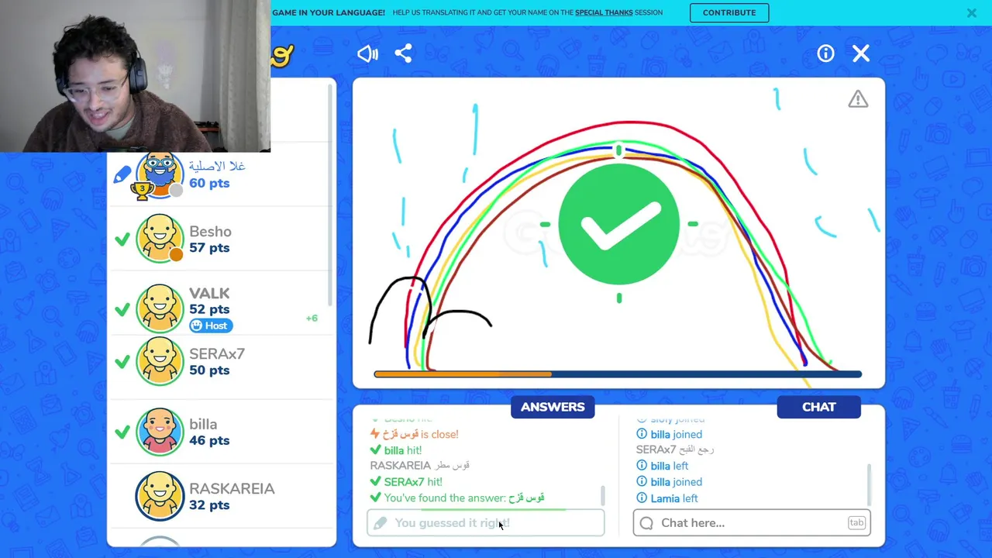Click the player name RASKAREIA in list

tap(232, 489)
